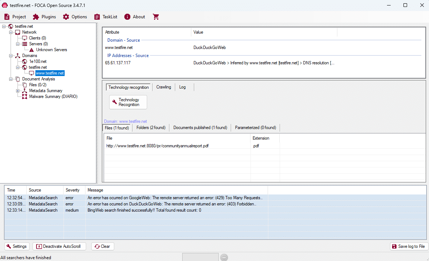Open the Folders (2 found) tab
Screen dimensions: 429x261
point(151,128)
